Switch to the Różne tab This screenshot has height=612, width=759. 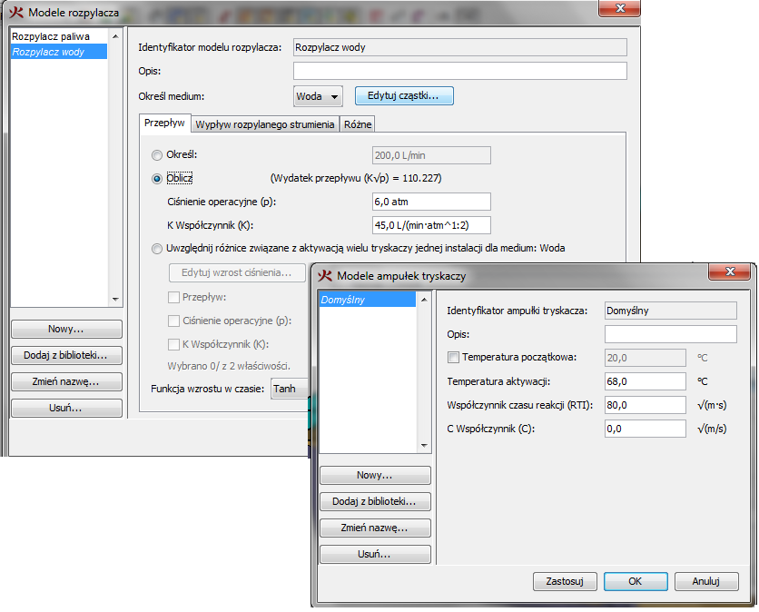[358, 124]
